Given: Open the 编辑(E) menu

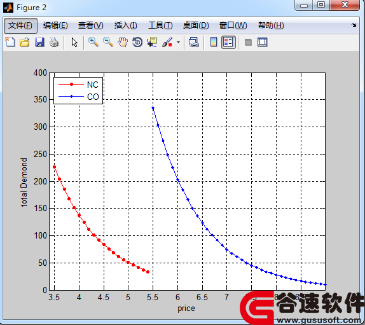Looking at the screenshot, I should pyautogui.click(x=55, y=25).
